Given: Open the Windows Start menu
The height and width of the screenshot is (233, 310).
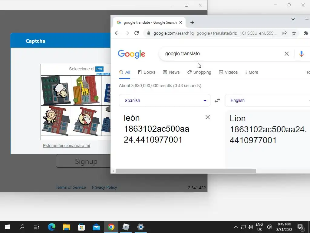Looking at the screenshot, I should point(7,227).
